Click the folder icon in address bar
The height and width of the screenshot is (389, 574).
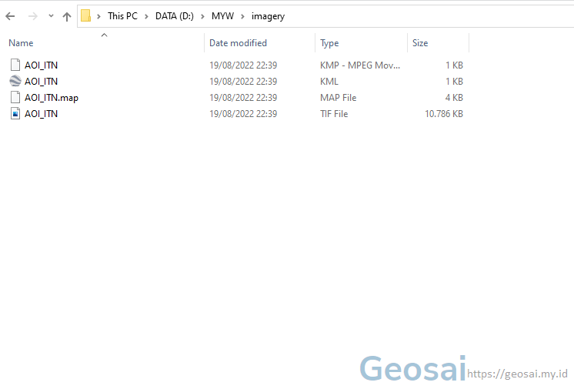(85, 15)
